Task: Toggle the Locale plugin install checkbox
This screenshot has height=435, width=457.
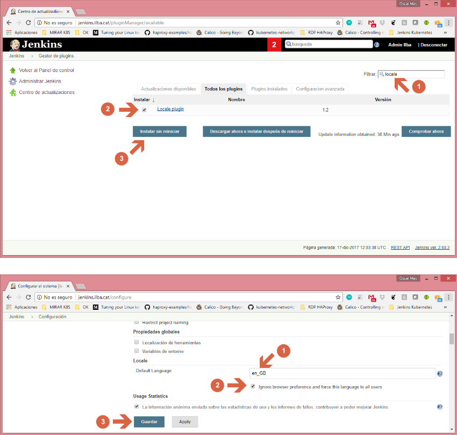Action: click(x=144, y=110)
